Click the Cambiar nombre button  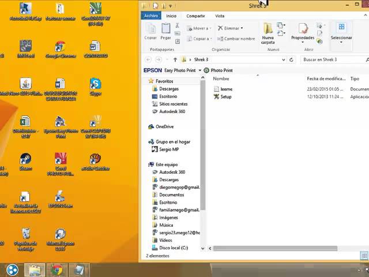click(x=236, y=39)
